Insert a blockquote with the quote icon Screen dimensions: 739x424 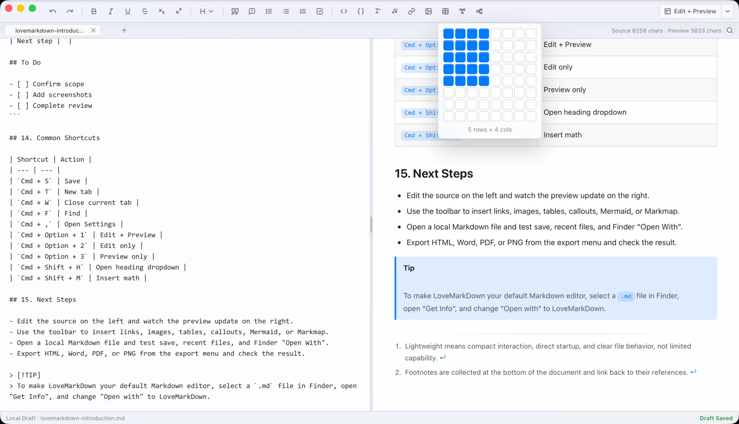pos(235,11)
